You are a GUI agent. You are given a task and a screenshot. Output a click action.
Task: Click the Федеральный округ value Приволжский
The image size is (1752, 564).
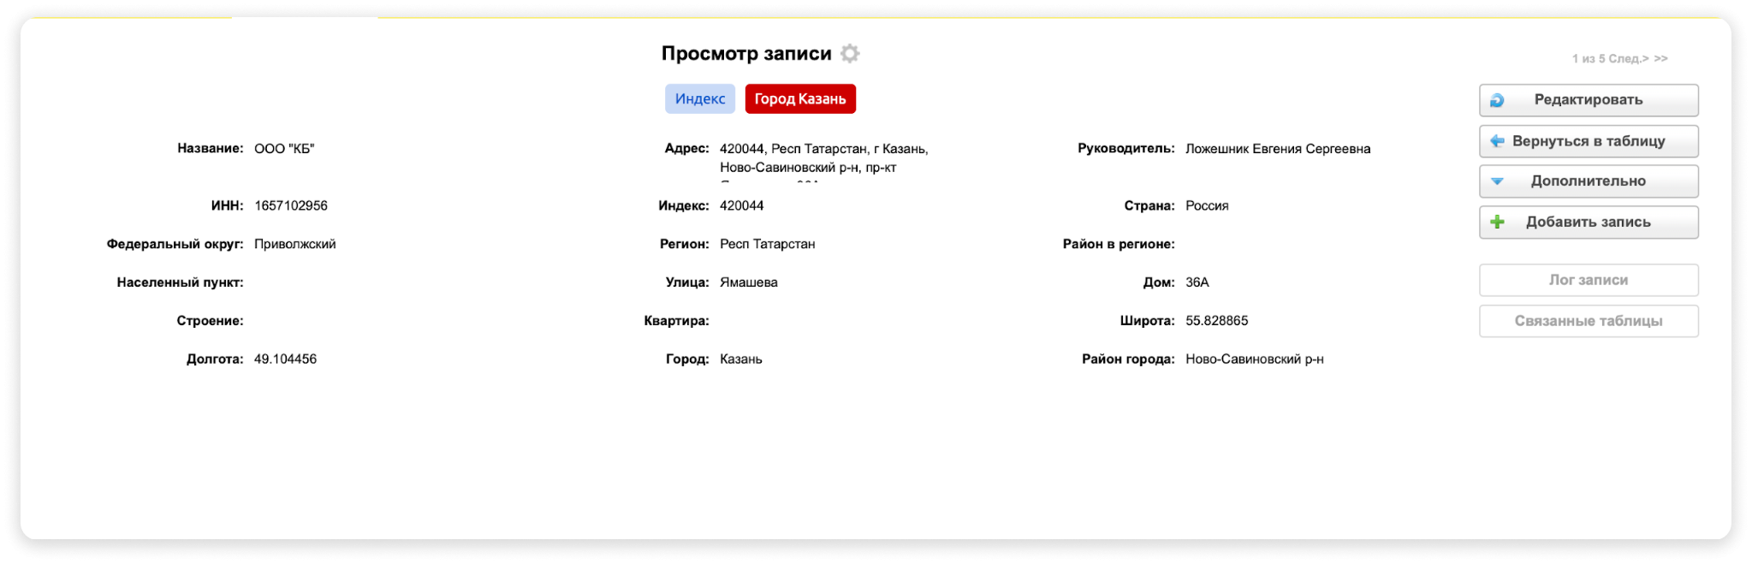294,245
